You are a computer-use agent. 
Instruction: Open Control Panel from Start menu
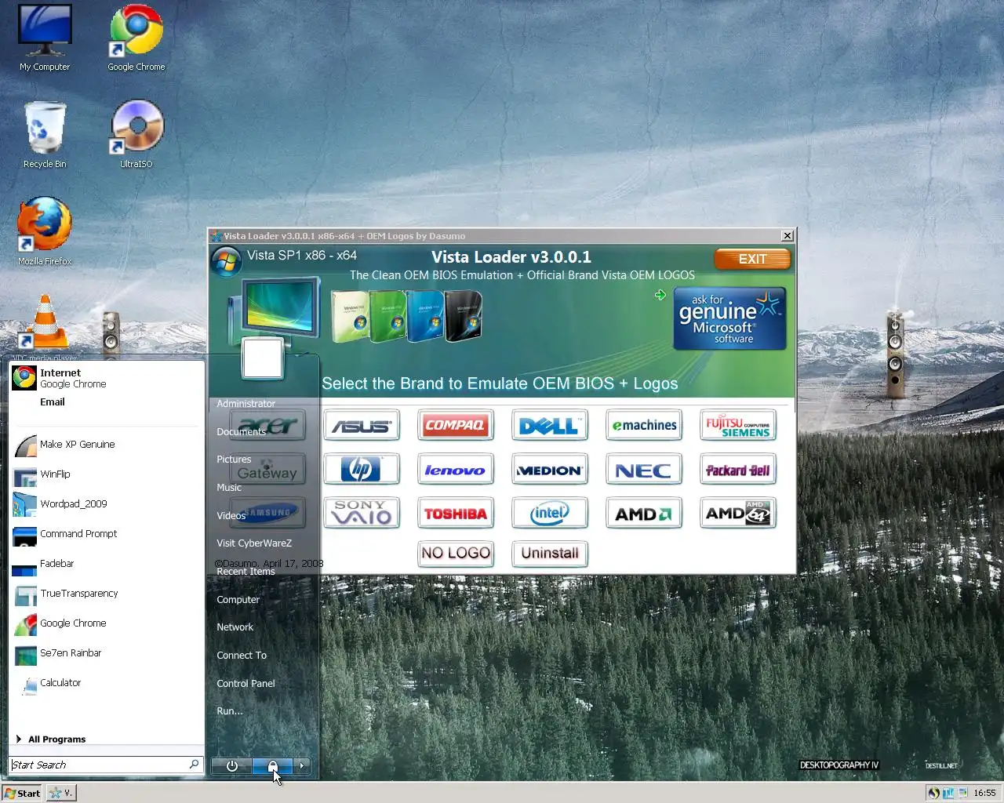click(246, 684)
